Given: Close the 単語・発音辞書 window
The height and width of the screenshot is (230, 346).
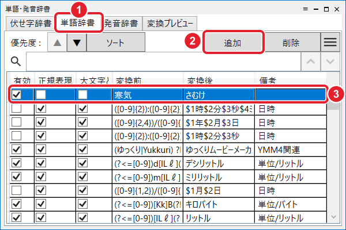Looking at the screenshot, I should click(337, 9).
